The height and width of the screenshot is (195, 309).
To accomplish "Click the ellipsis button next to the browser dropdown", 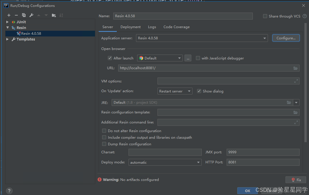I will [x=188, y=58].
